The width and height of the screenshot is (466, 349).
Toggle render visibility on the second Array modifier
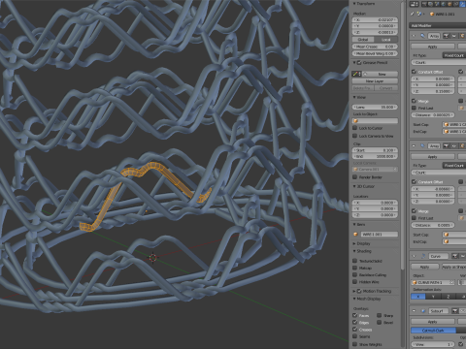coord(446,146)
